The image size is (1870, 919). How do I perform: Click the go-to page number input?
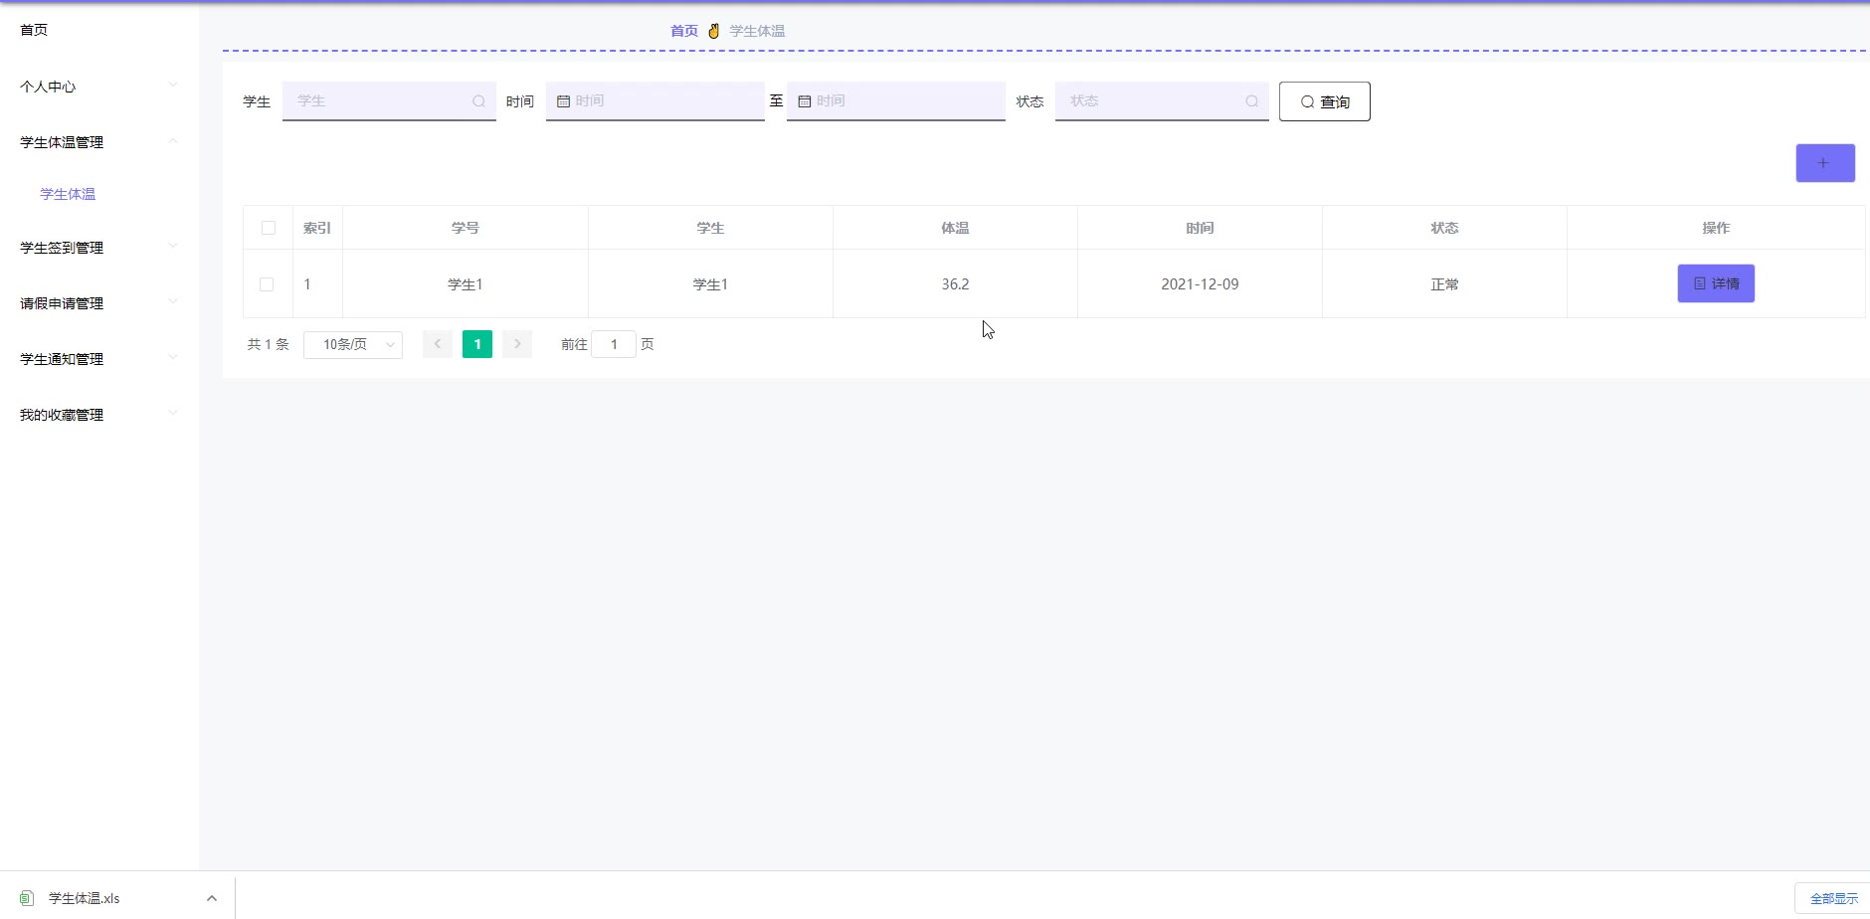point(614,344)
